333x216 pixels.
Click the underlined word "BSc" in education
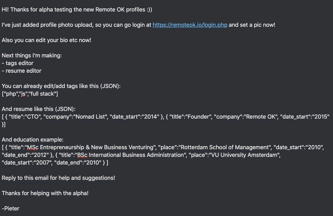(x=82, y=155)
